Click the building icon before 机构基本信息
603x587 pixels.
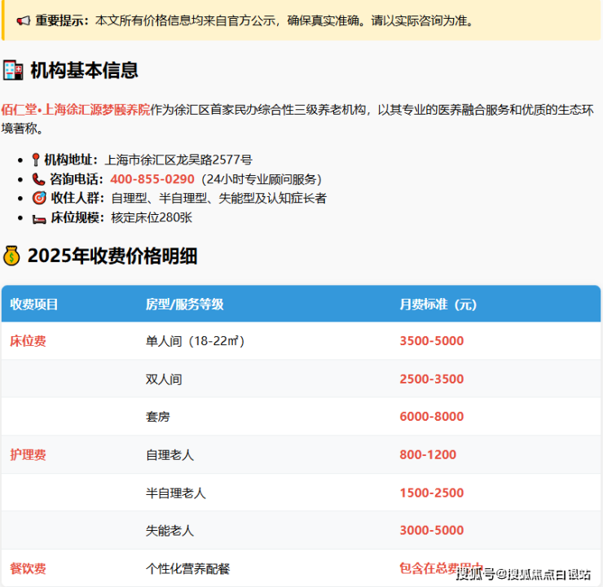13,71
